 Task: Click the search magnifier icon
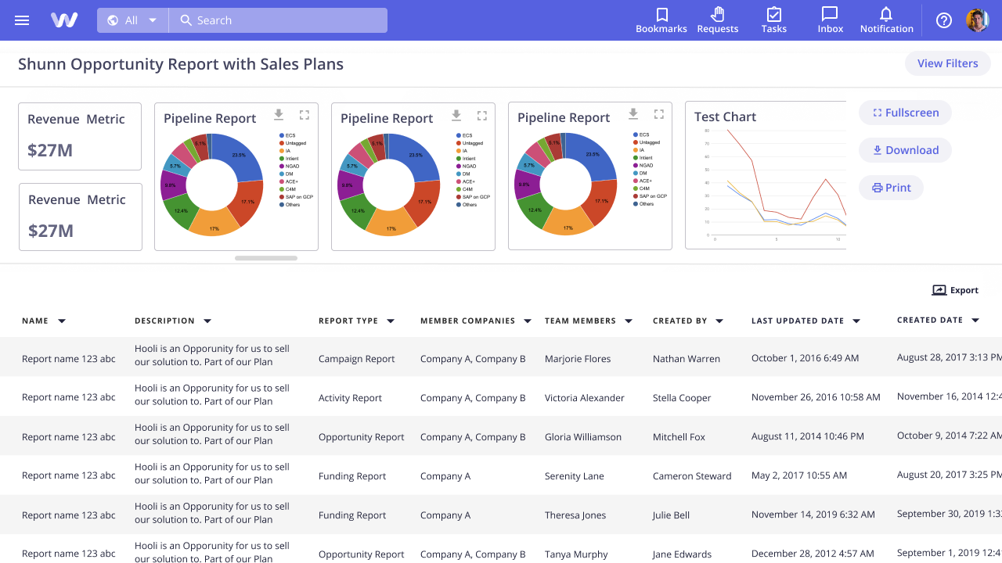pyautogui.click(x=186, y=20)
